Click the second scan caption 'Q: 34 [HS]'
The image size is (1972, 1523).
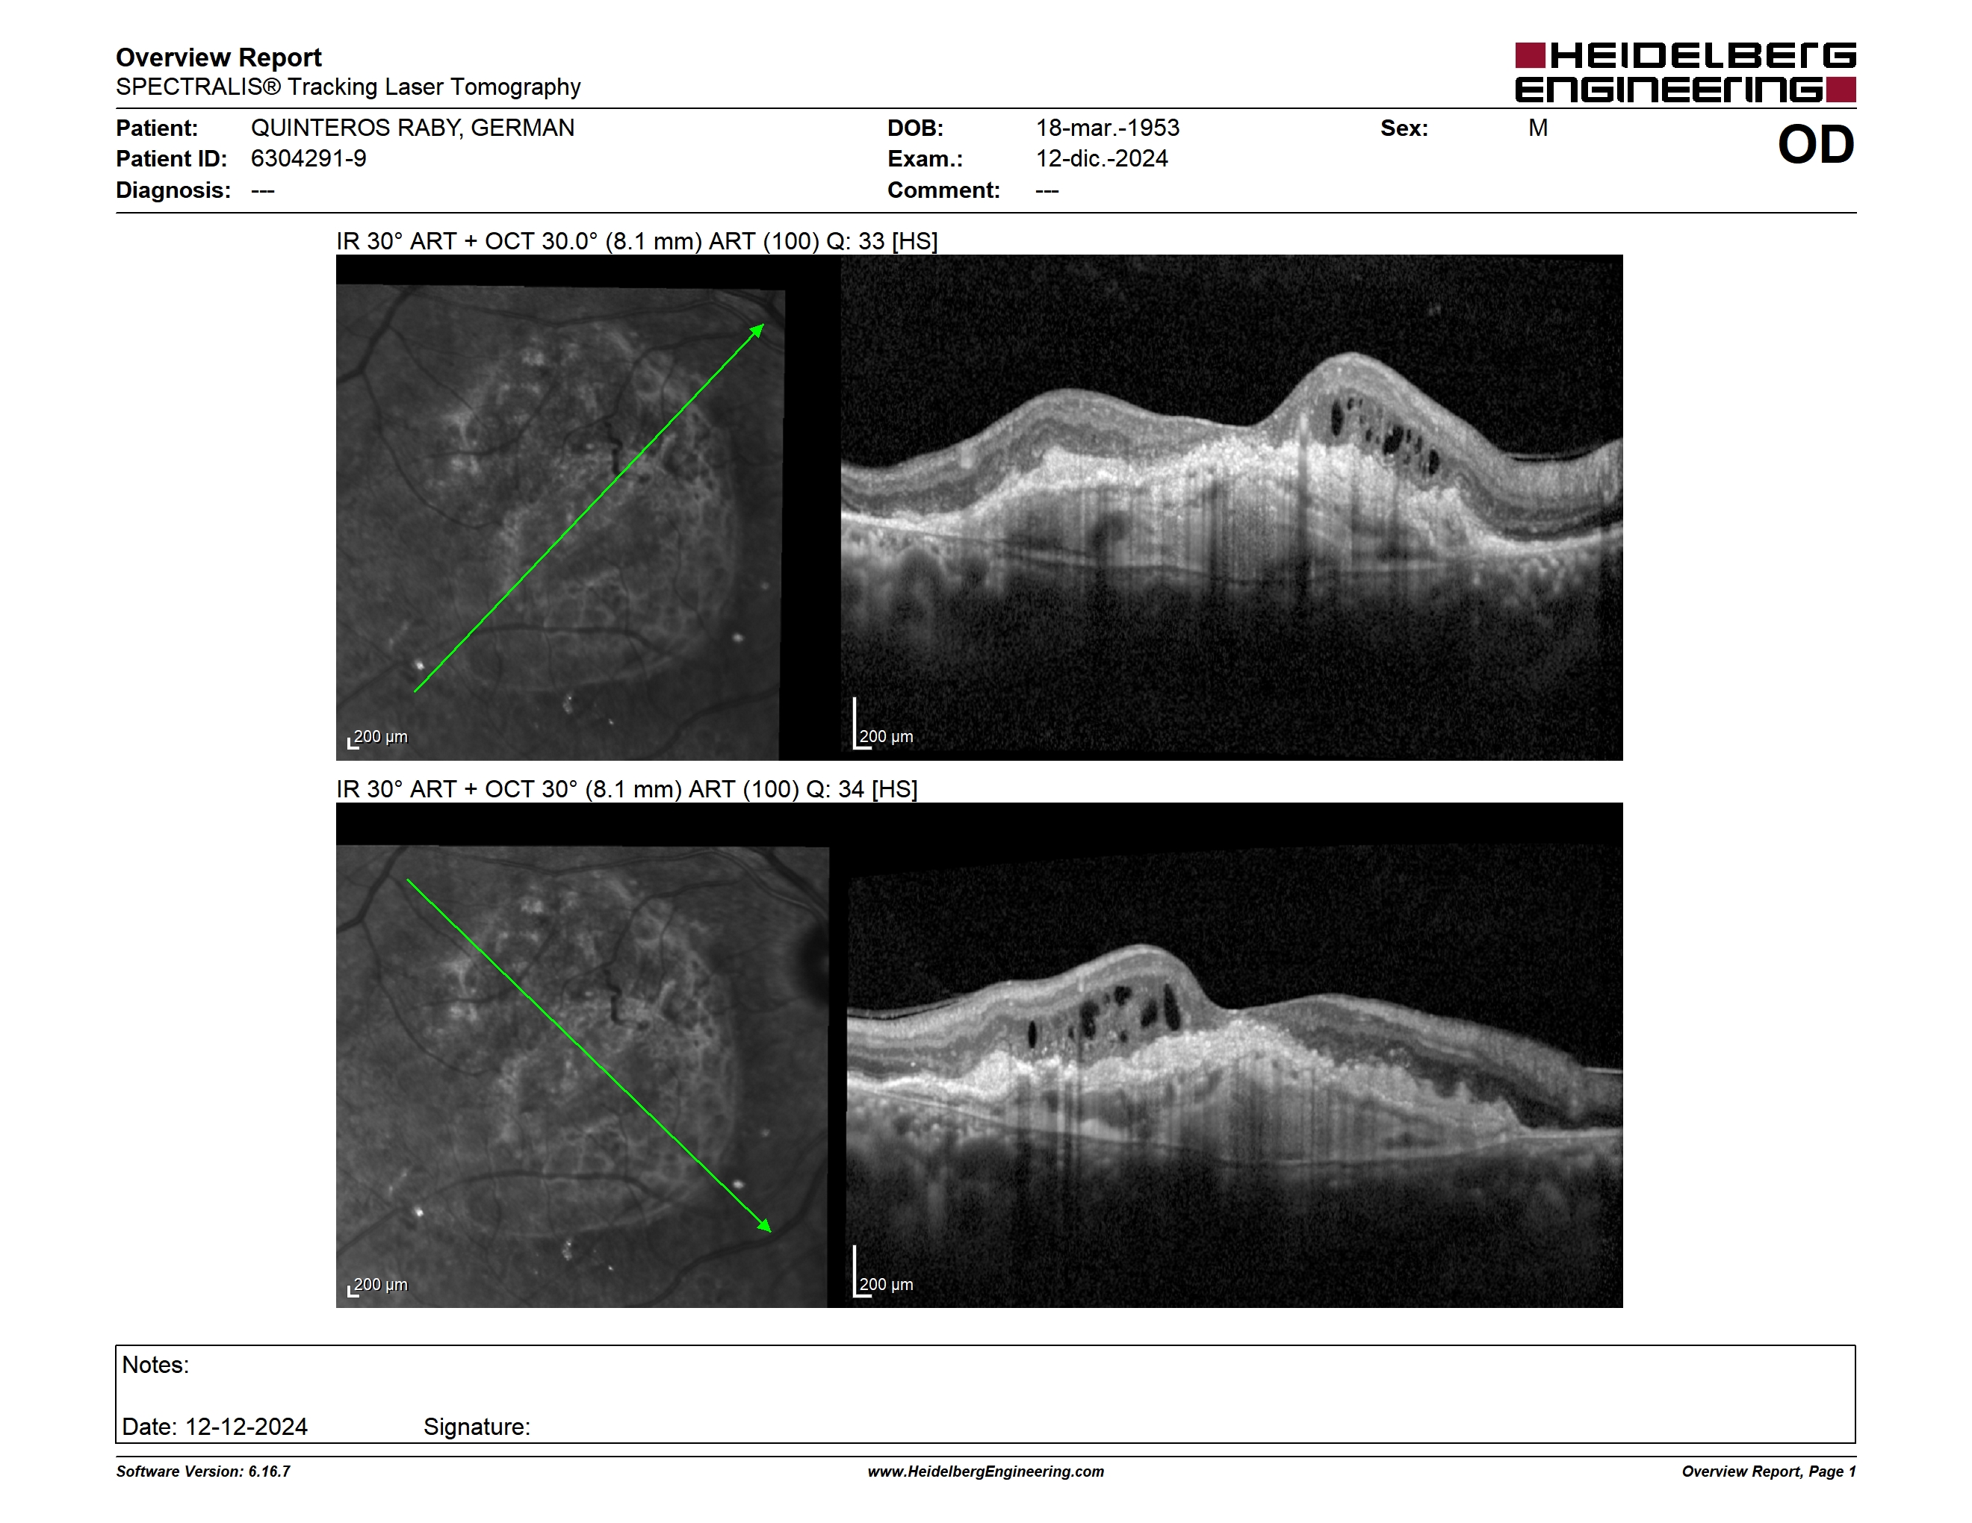(861, 789)
